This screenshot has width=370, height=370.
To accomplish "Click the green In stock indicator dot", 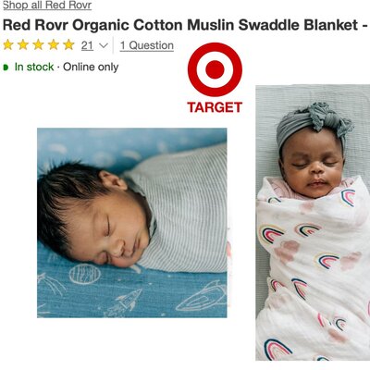I will 6,67.
